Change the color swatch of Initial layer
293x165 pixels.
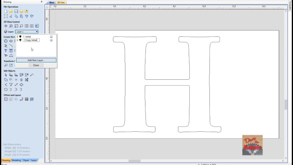coord(20,37)
